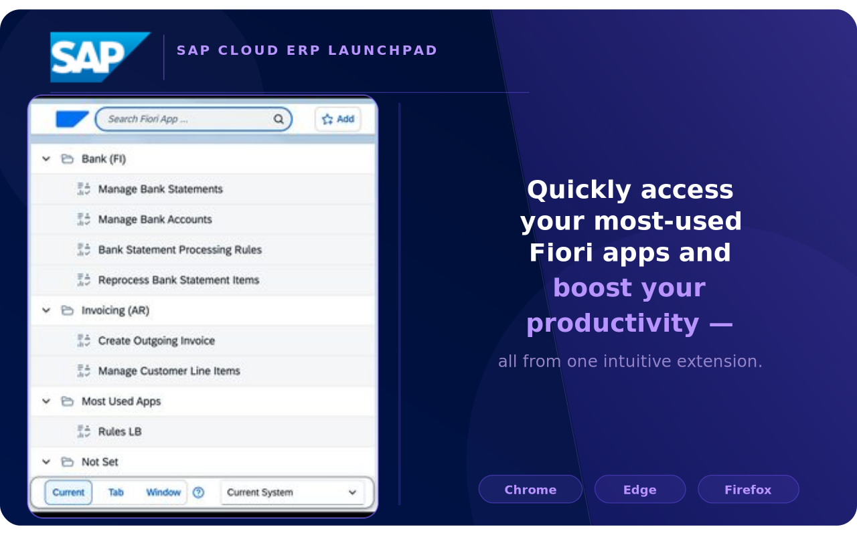The width and height of the screenshot is (857, 535).
Task: Click the Most Used Apps folder icon
Action: 67,401
